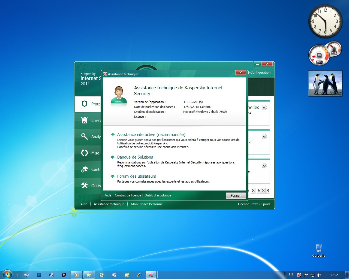Viewport: 349px width, 279px height.
Task: Launch Excel from the taskbar
Action: [x=102, y=275]
